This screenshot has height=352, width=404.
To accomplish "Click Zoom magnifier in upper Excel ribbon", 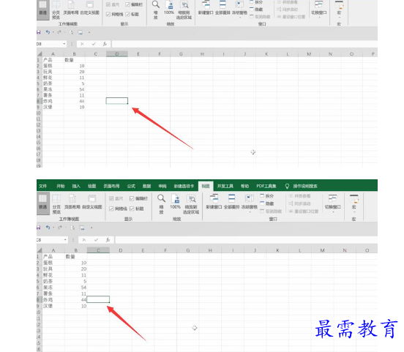I will pyautogui.click(x=156, y=10).
